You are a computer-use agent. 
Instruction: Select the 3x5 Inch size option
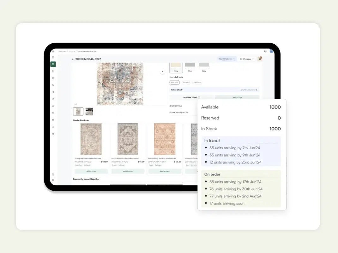(197, 82)
